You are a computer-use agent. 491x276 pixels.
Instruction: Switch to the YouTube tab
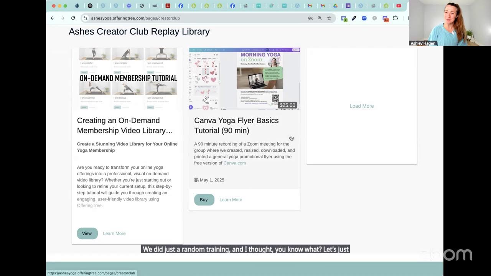pos(399,6)
